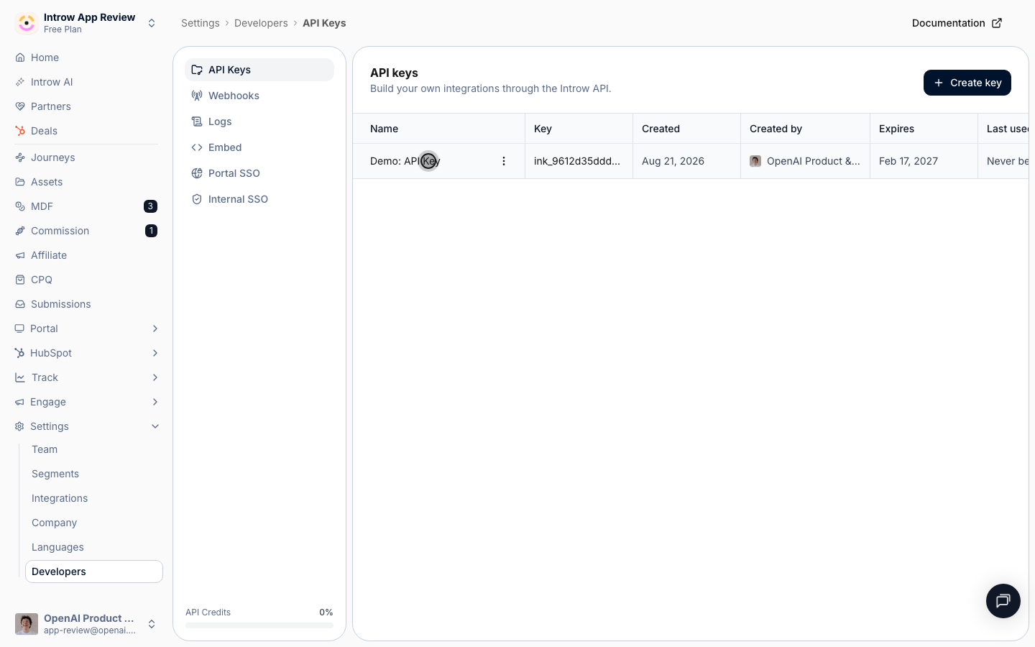Click the Commission icon in sidebar
The image size is (1035, 647).
pos(20,231)
